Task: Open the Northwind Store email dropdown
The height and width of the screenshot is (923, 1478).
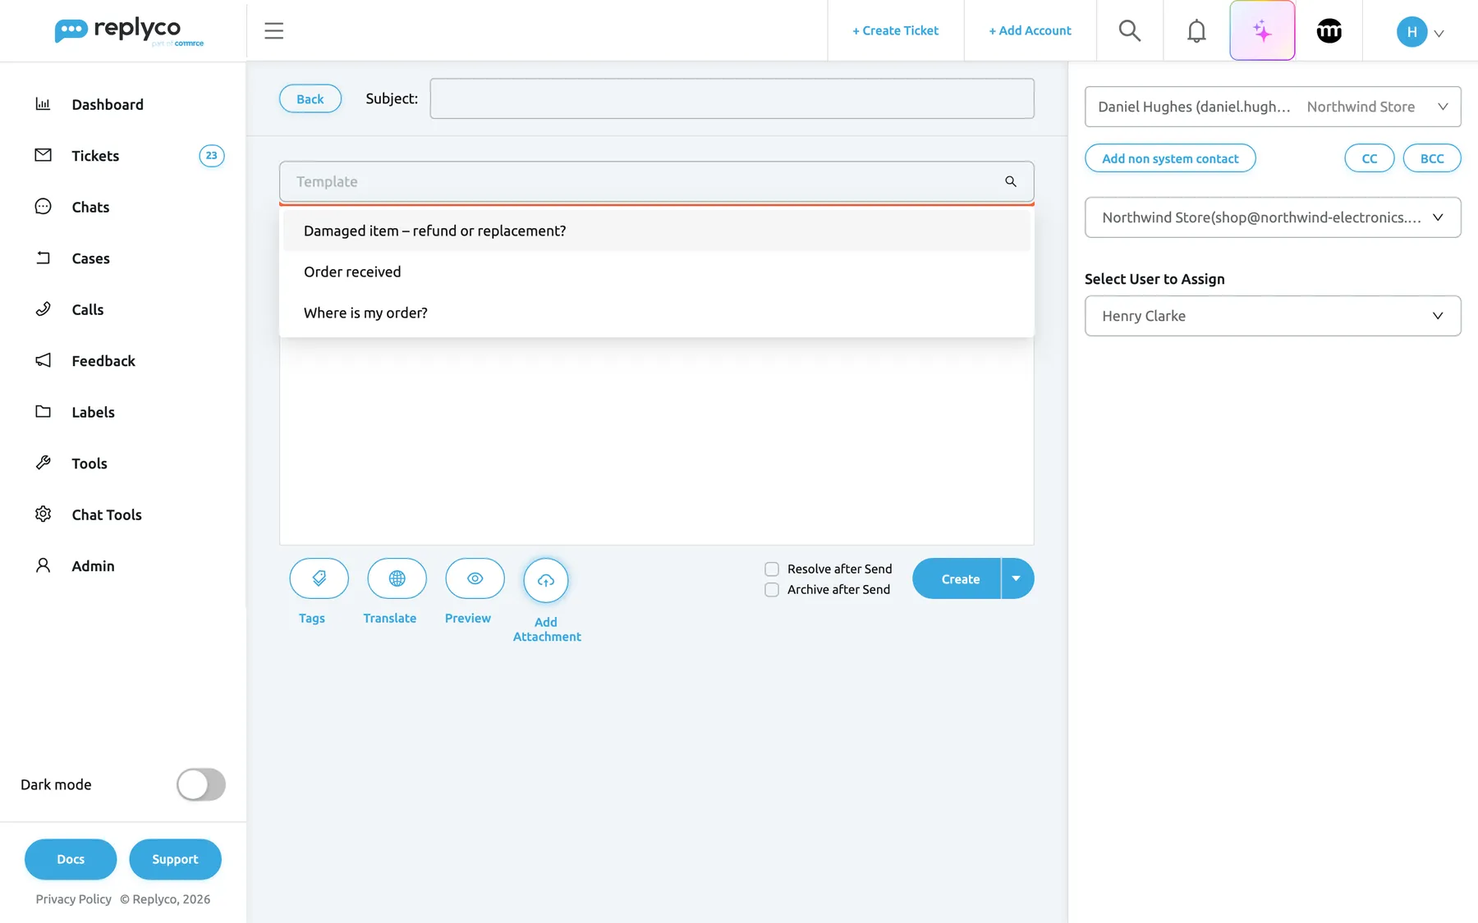Action: pos(1273,217)
